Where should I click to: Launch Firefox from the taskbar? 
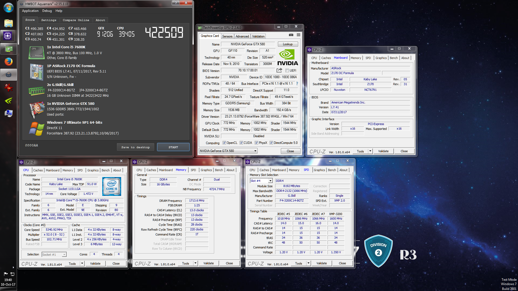[x=8, y=62]
